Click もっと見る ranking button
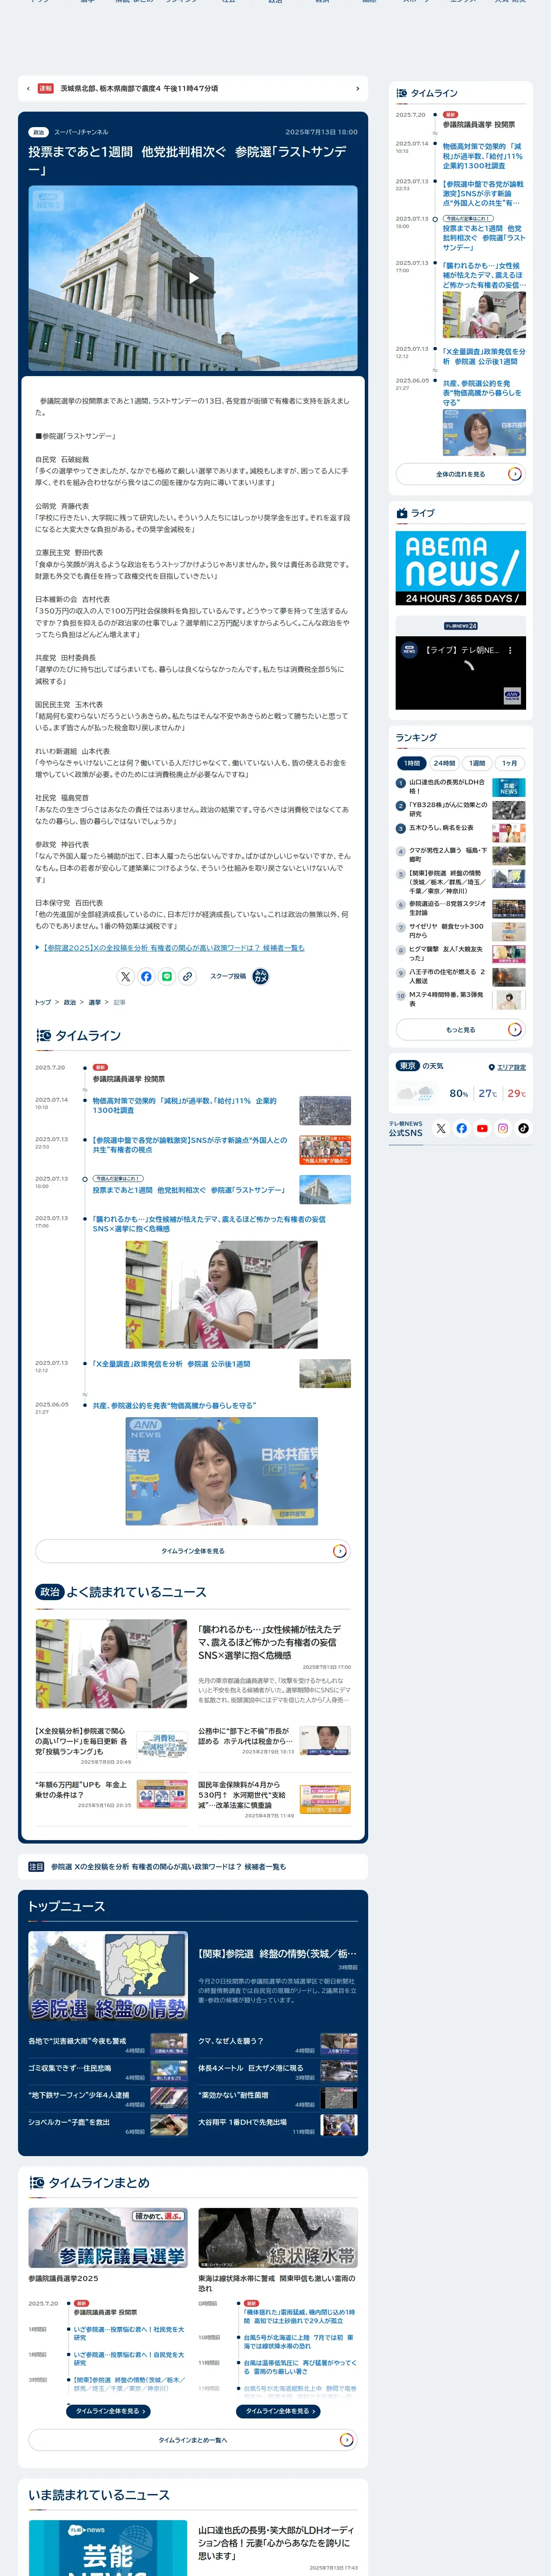This screenshot has width=551, height=2576. click(x=461, y=1029)
